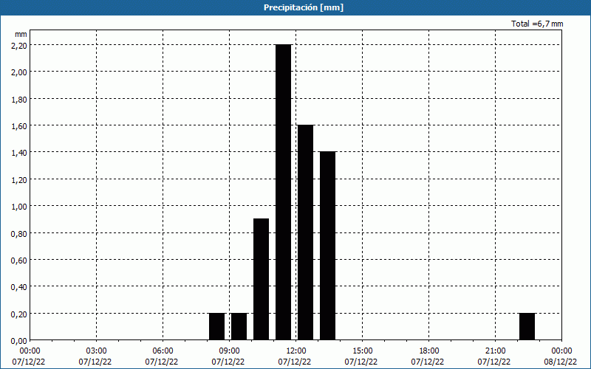This screenshot has width=591, height=369.
Task: Select the 0,40 y-axis value
Action: click(x=19, y=287)
